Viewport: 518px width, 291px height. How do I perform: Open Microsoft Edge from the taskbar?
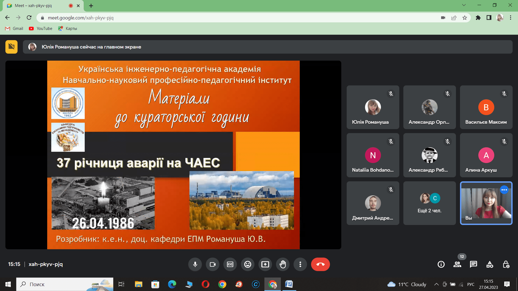[x=172, y=284]
